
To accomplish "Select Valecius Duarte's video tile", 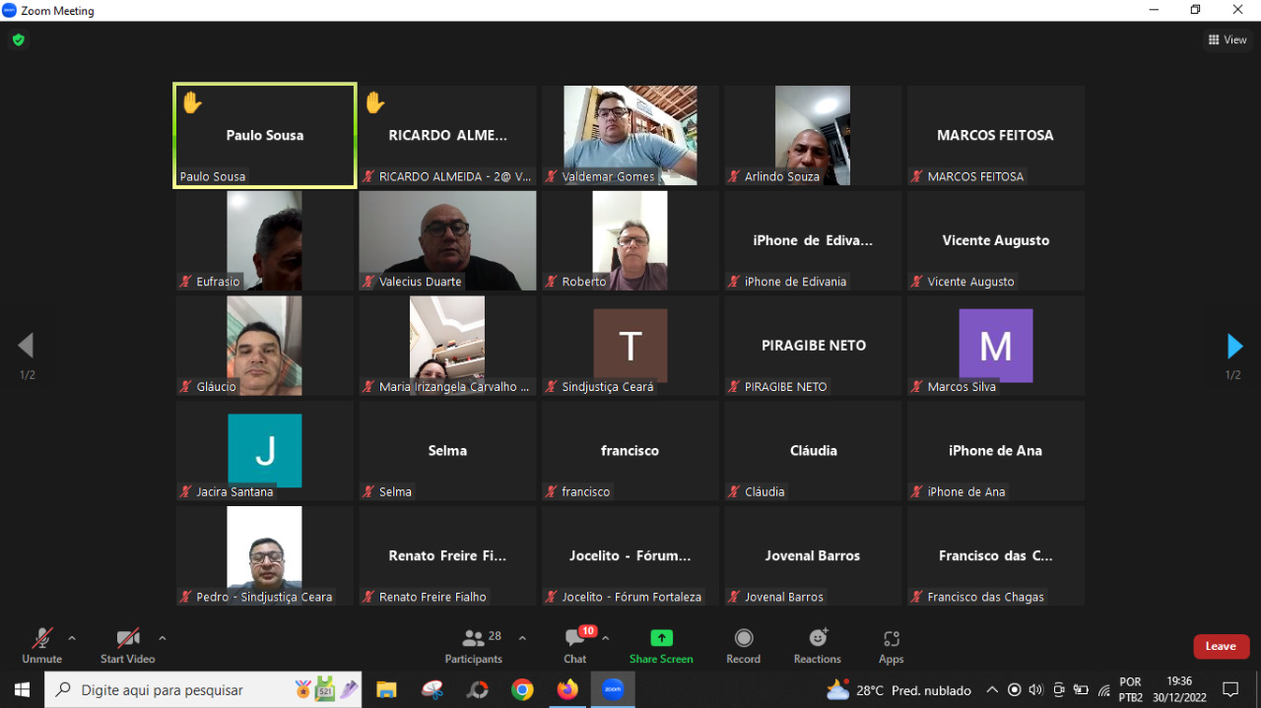I will [x=447, y=240].
